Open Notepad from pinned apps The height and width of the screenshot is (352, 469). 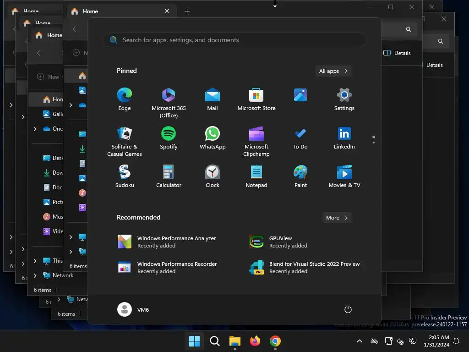pos(256,176)
